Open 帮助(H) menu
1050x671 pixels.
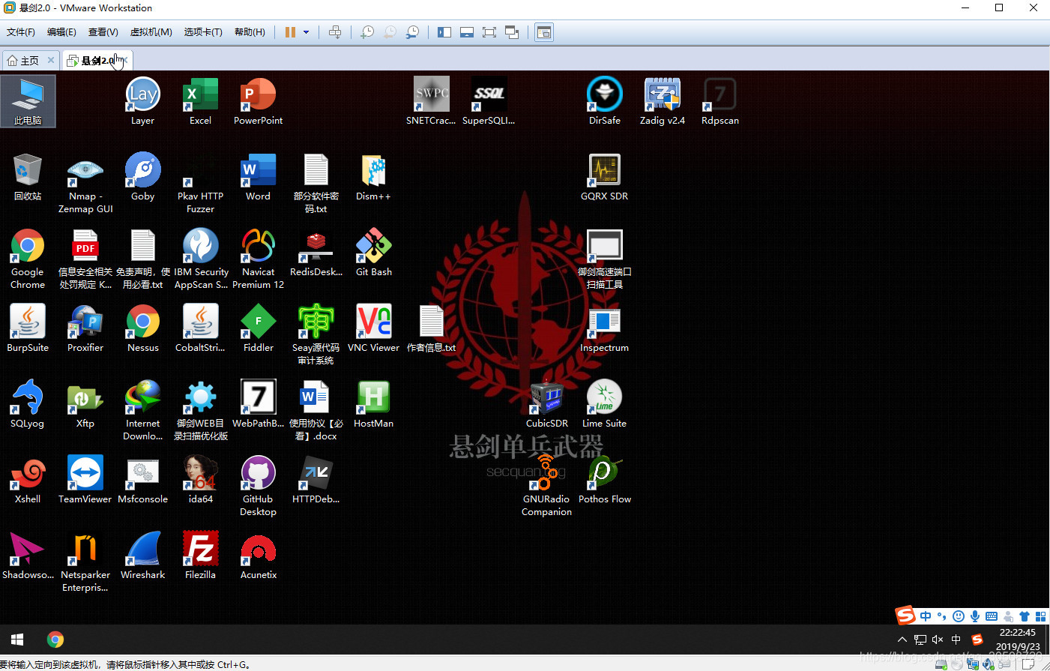tap(250, 32)
